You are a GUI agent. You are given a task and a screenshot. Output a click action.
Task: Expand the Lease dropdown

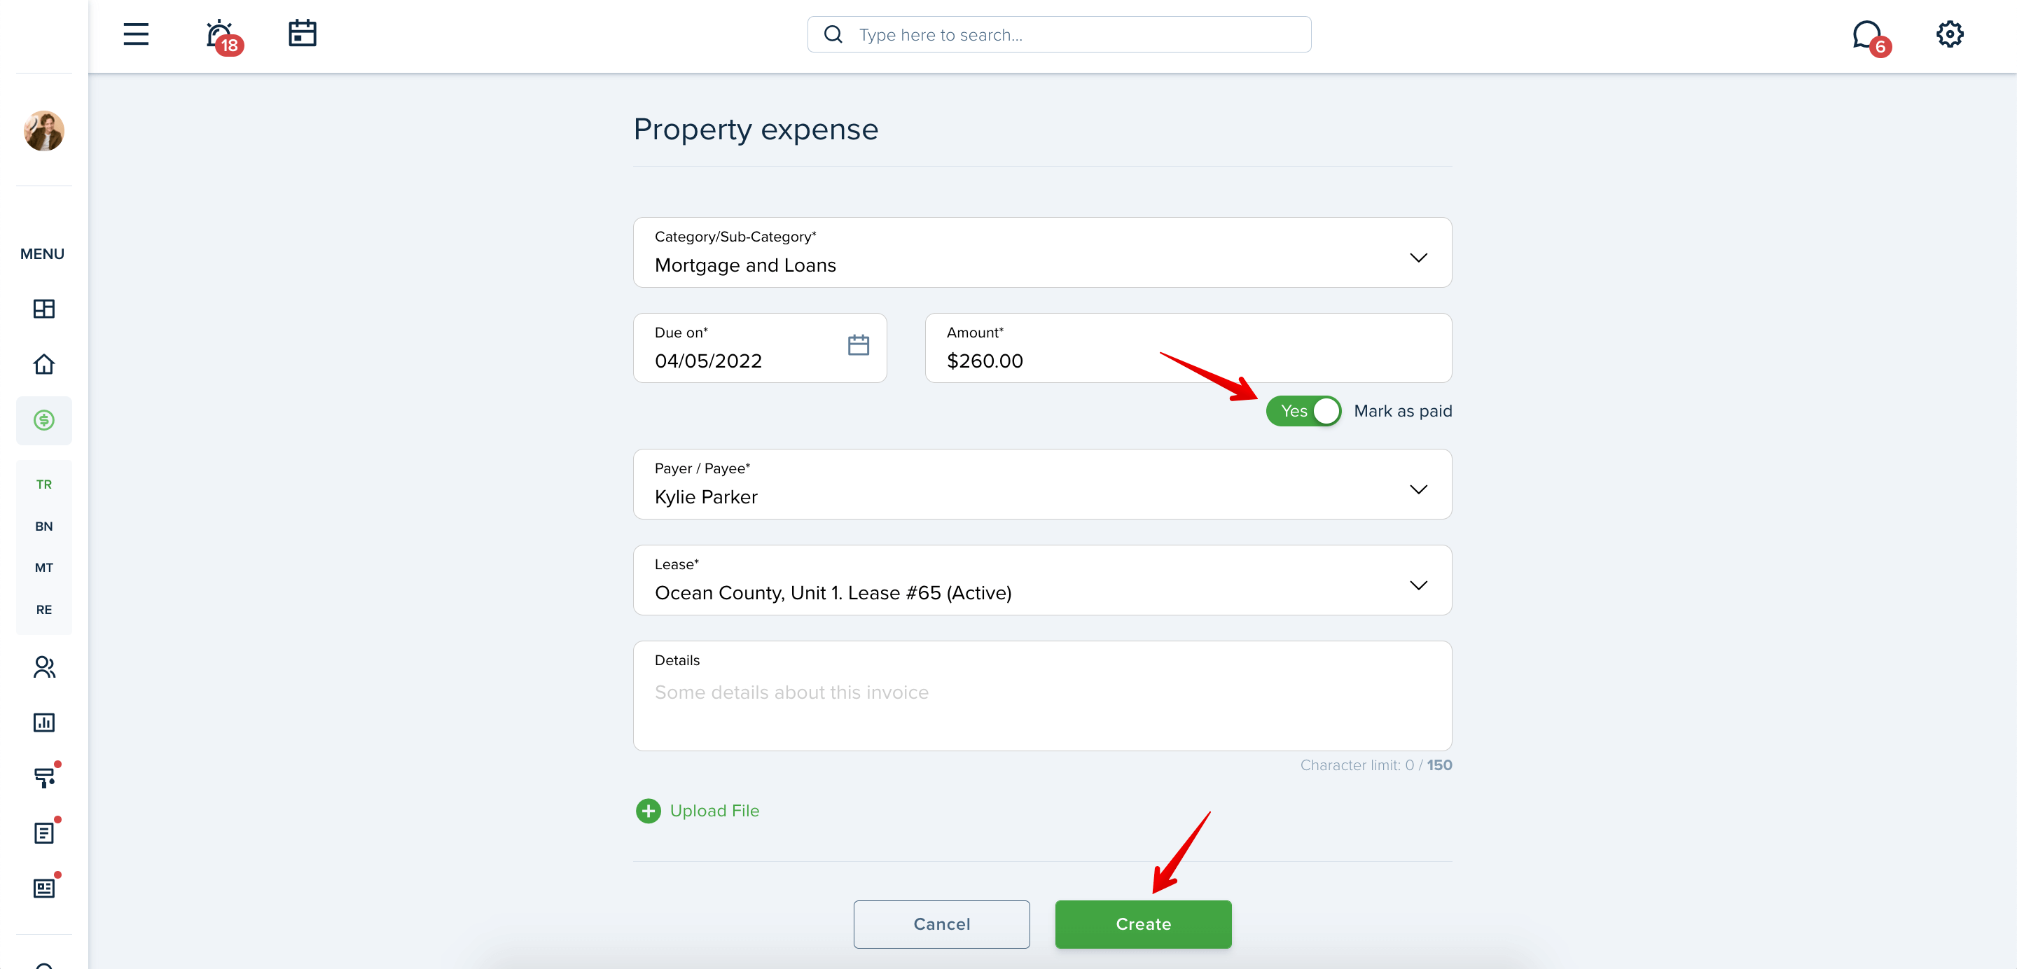1042,580
